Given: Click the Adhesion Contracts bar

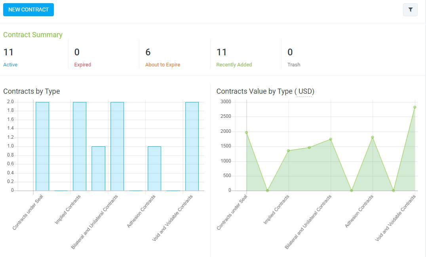Looking at the screenshot, I should pyautogui.click(x=154, y=168).
